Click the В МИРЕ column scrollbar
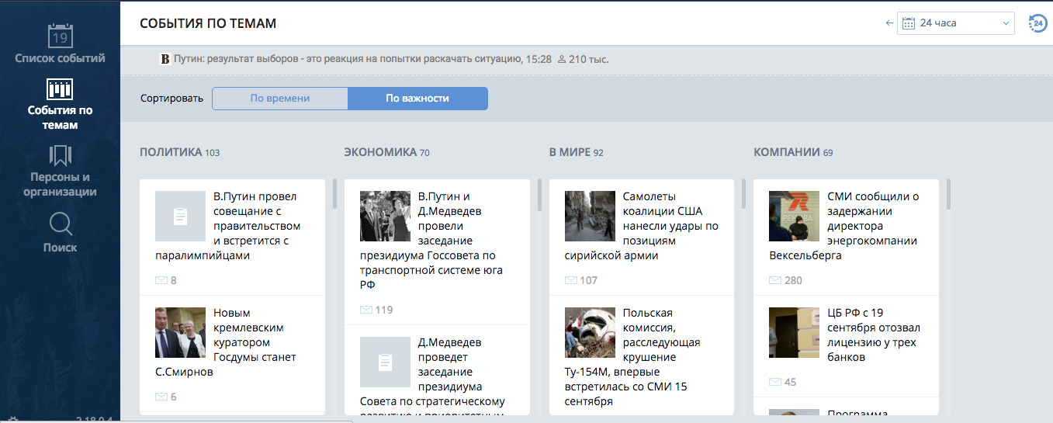Viewport: 1053px width, 423px height. (x=744, y=194)
